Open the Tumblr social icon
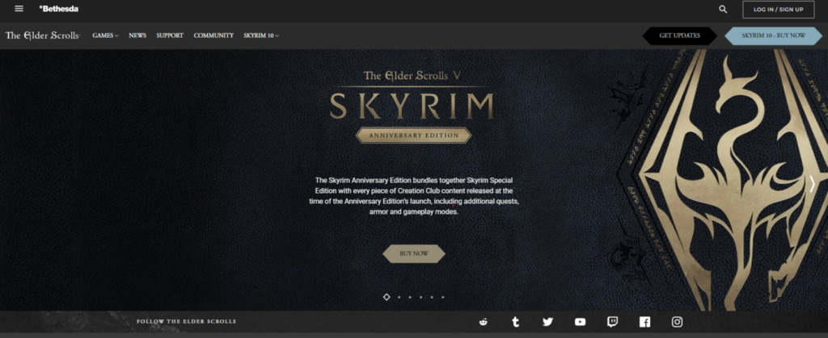The image size is (828, 338). click(515, 322)
